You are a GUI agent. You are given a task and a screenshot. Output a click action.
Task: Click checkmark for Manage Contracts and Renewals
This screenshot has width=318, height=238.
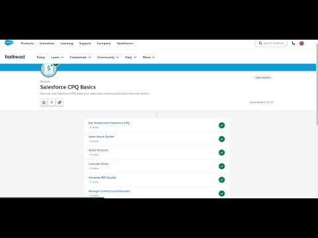coord(221,193)
